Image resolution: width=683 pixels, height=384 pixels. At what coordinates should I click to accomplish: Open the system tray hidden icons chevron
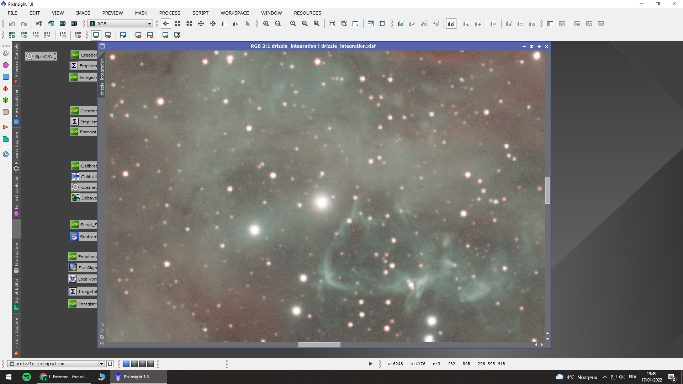[x=605, y=377]
